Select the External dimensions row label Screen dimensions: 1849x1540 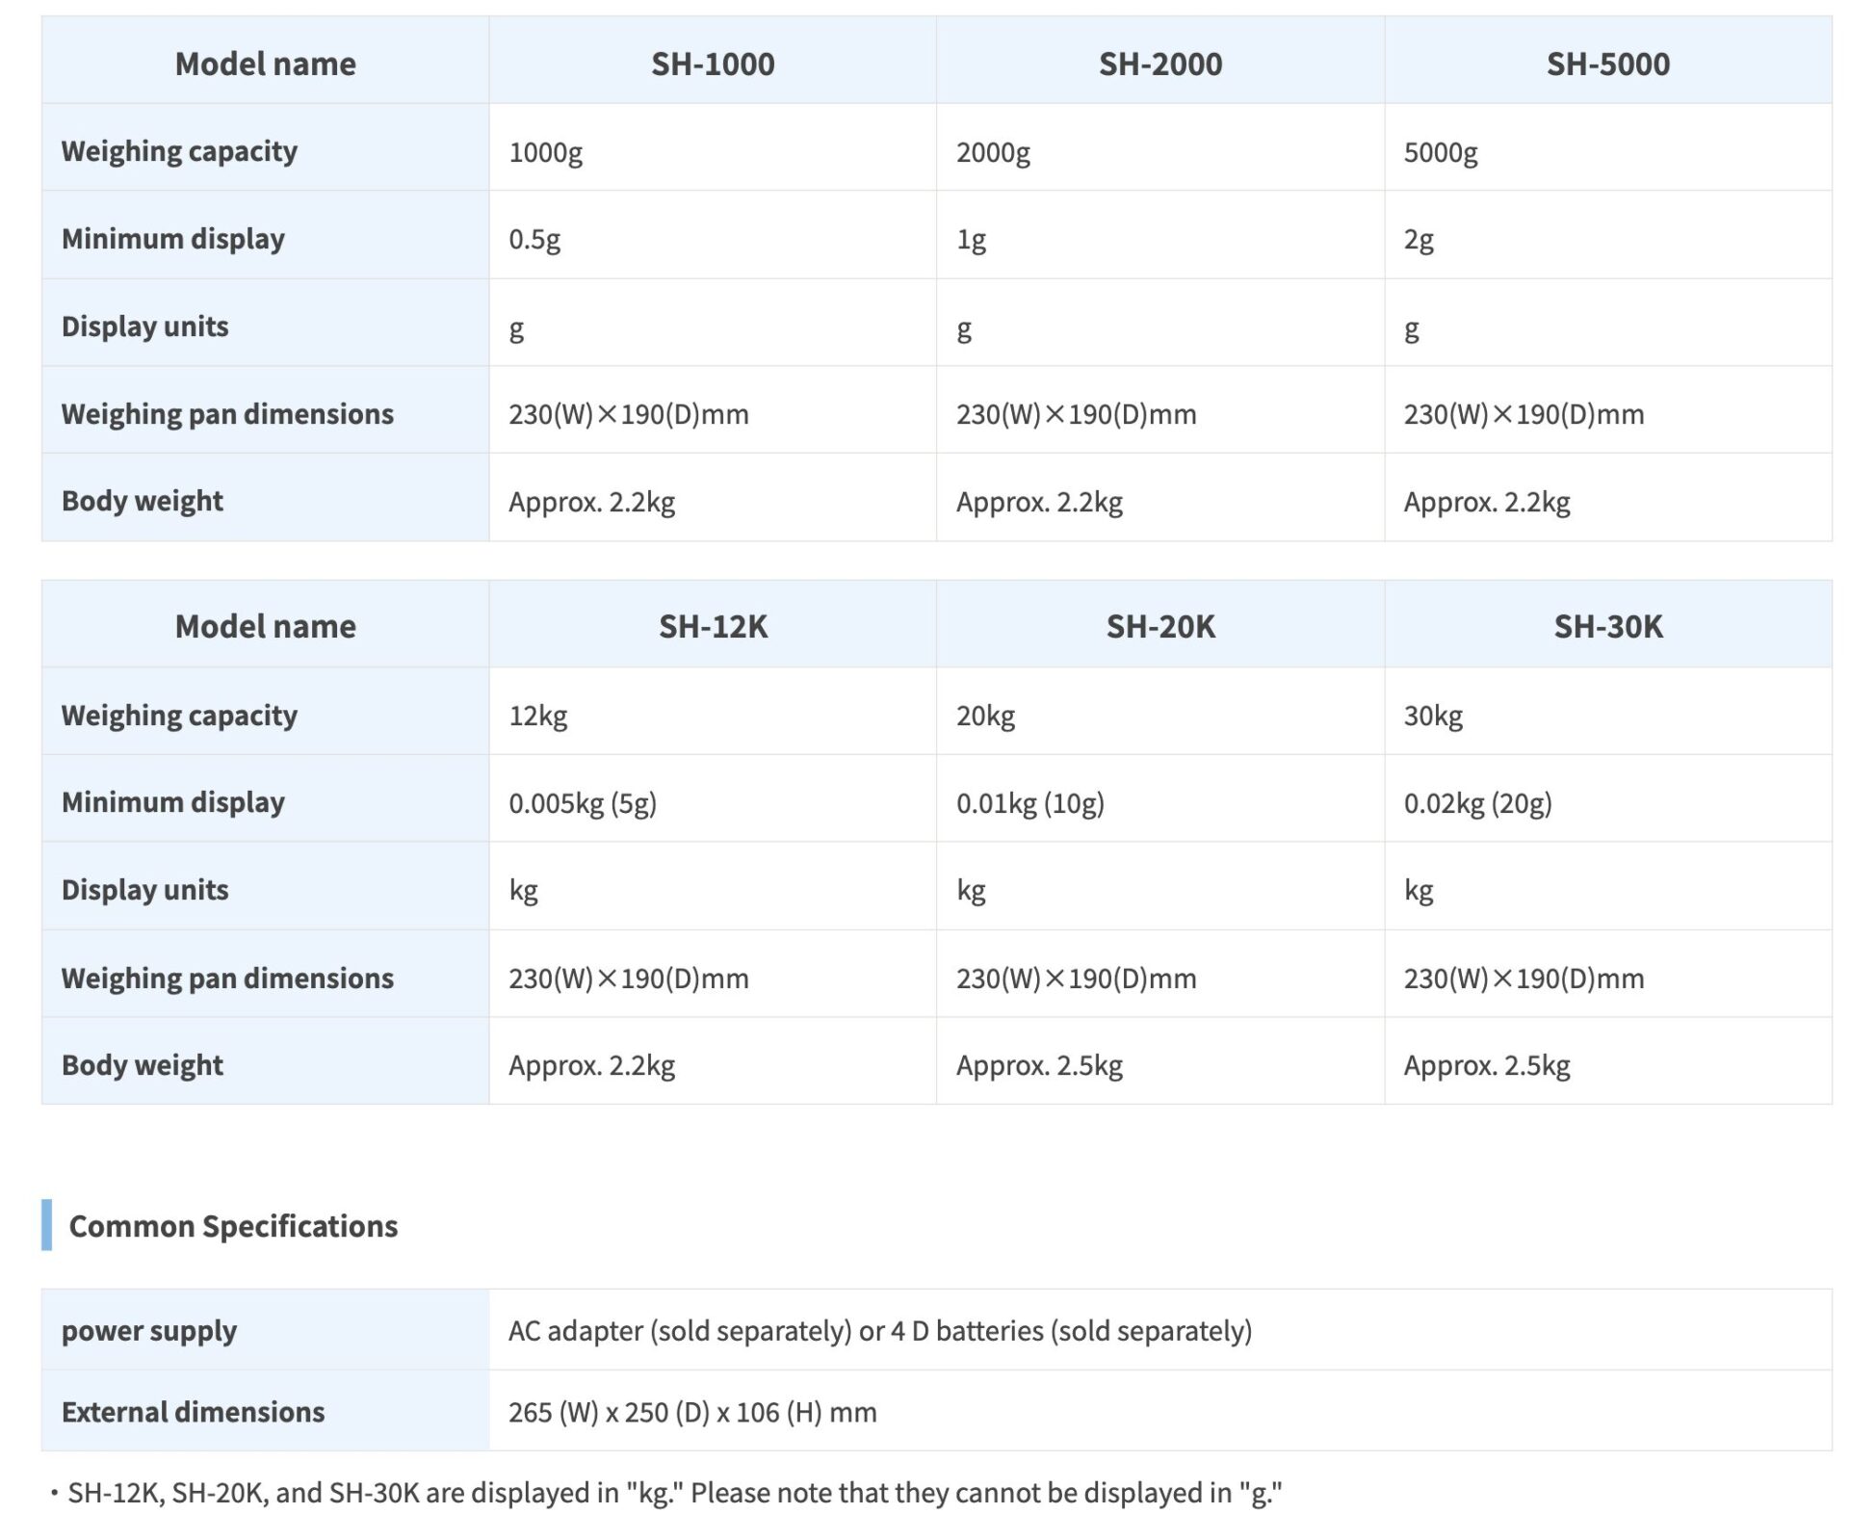265,1411
